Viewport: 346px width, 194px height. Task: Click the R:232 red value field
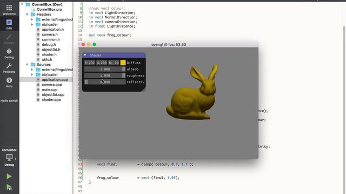point(90,63)
